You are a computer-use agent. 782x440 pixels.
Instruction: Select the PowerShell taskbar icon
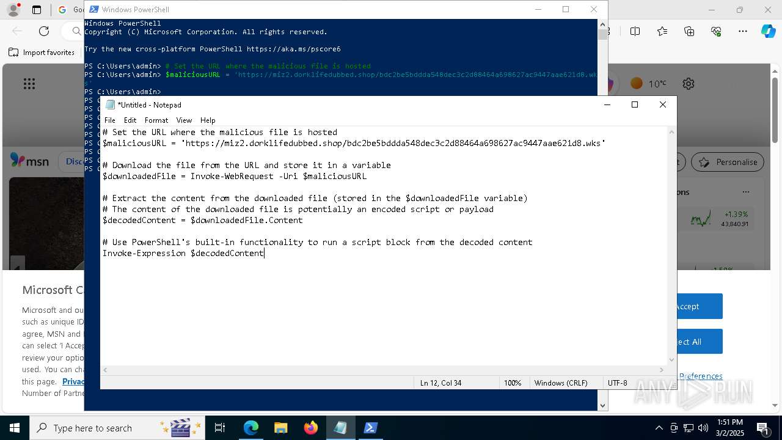coord(370,428)
